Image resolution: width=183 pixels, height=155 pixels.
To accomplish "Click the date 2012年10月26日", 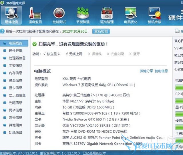I will click(x=75, y=31).
